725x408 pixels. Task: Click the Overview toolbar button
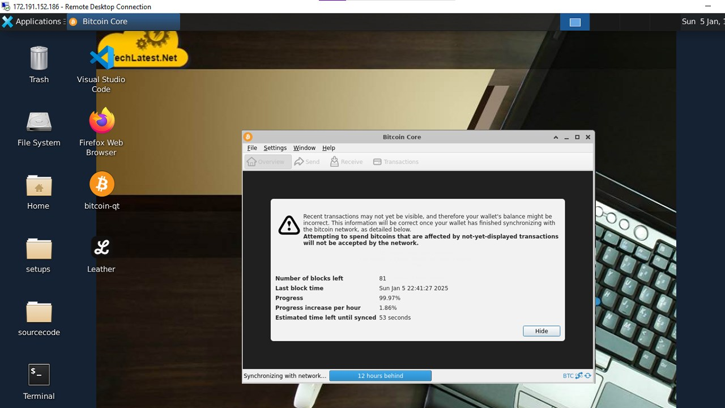point(268,162)
